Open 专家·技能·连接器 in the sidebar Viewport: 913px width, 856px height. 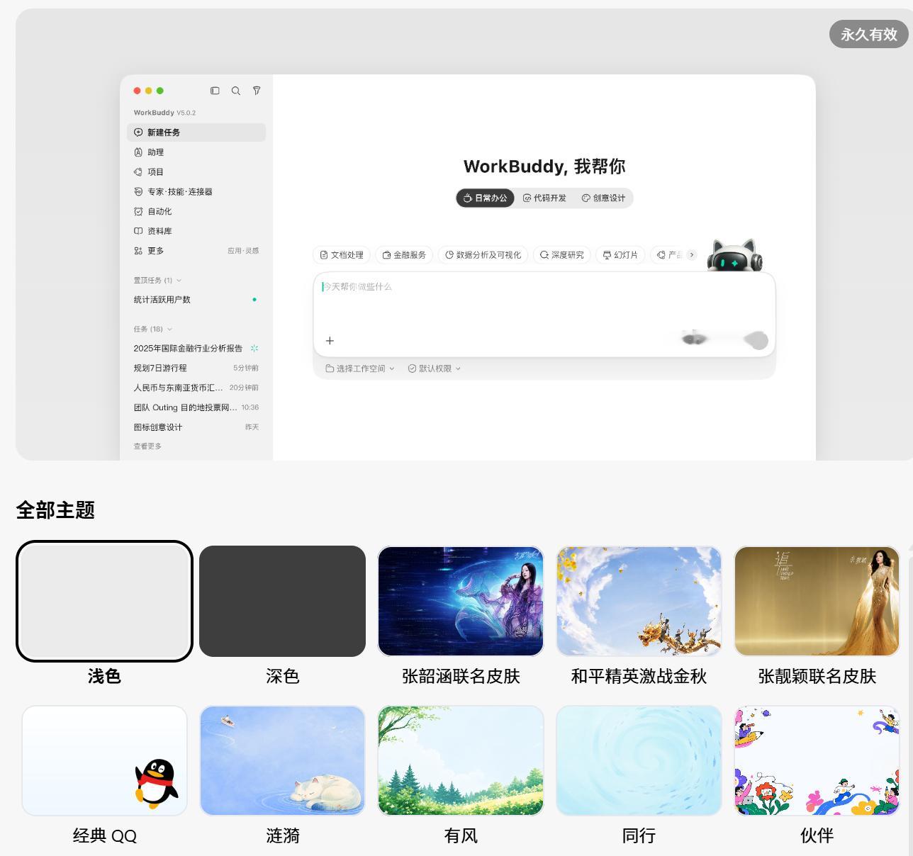click(196, 191)
